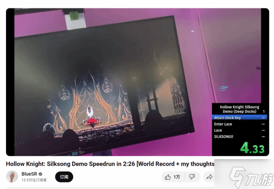Click the Hornet character in the video
The height and width of the screenshot is (189, 274).
point(91,116)
